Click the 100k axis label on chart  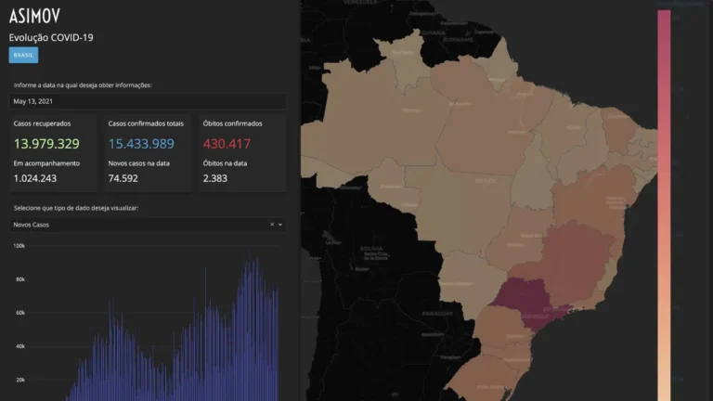pyautogui.click(x=19, y=246)
